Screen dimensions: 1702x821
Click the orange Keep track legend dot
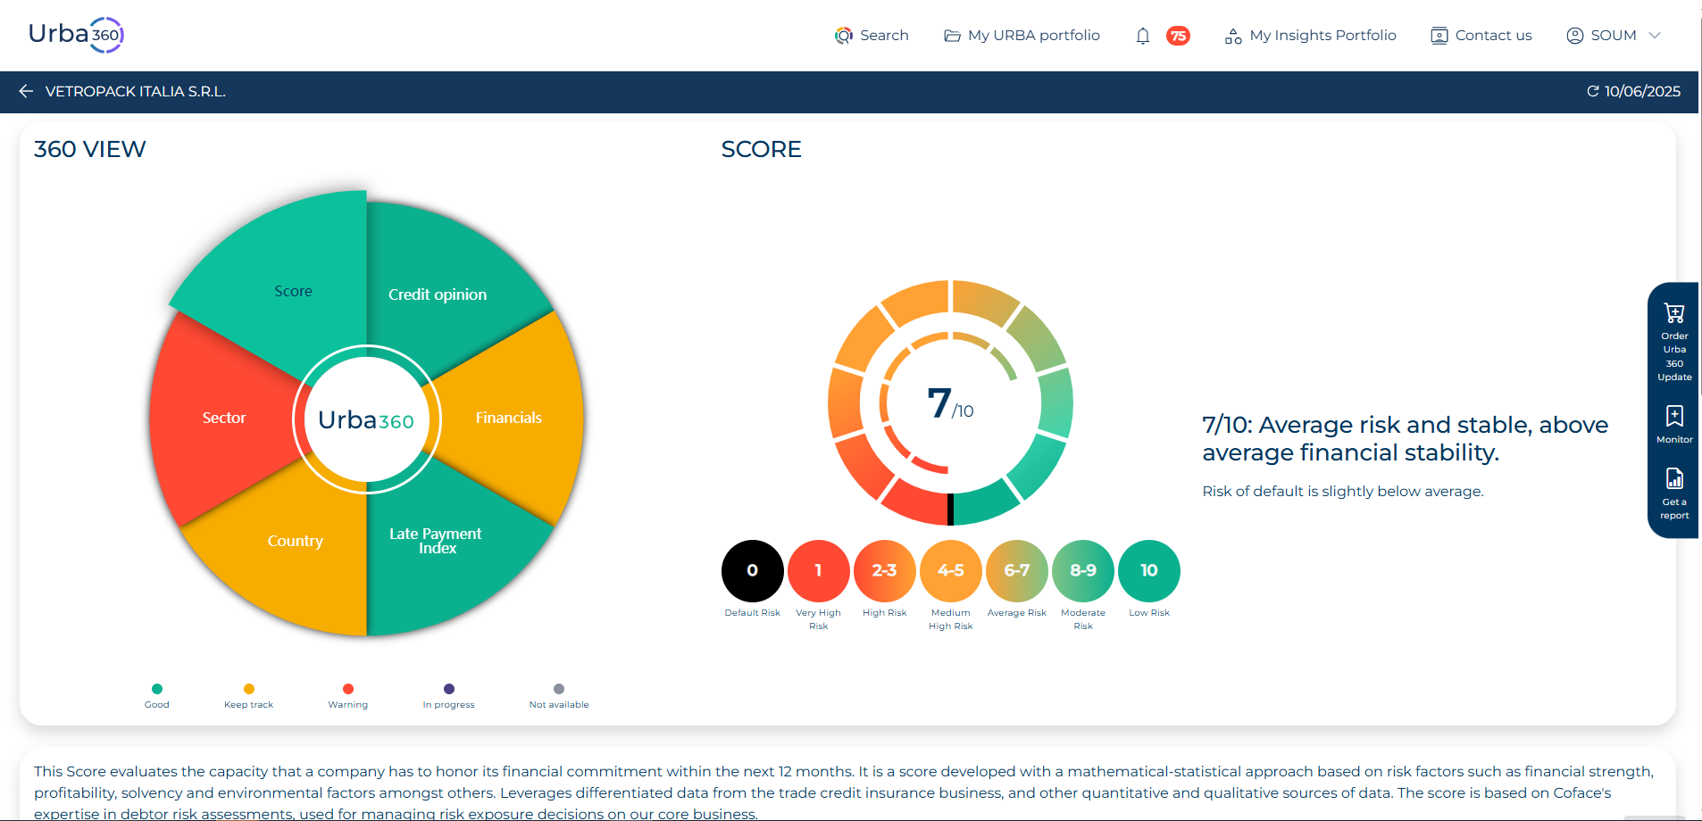point(249,689)
